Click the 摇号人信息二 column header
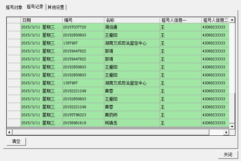The height and width of the screenshot is (161, 241). click(x=215, y=20)
